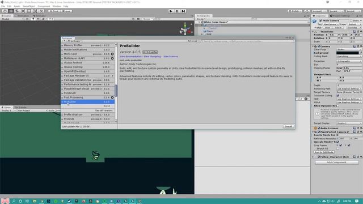Screen dimensions: 363x204
Task: Open Windows notification center
Action: click(x=357, y=201)
